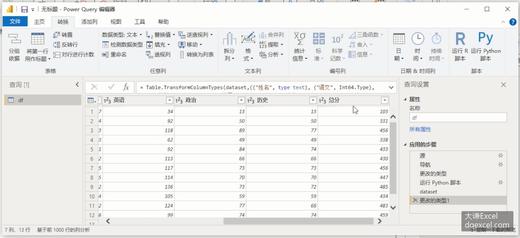The height and width of the screenshot is (238, 520).
Task: Open the Move (移动) dropdown
Action: click(190, 45)
